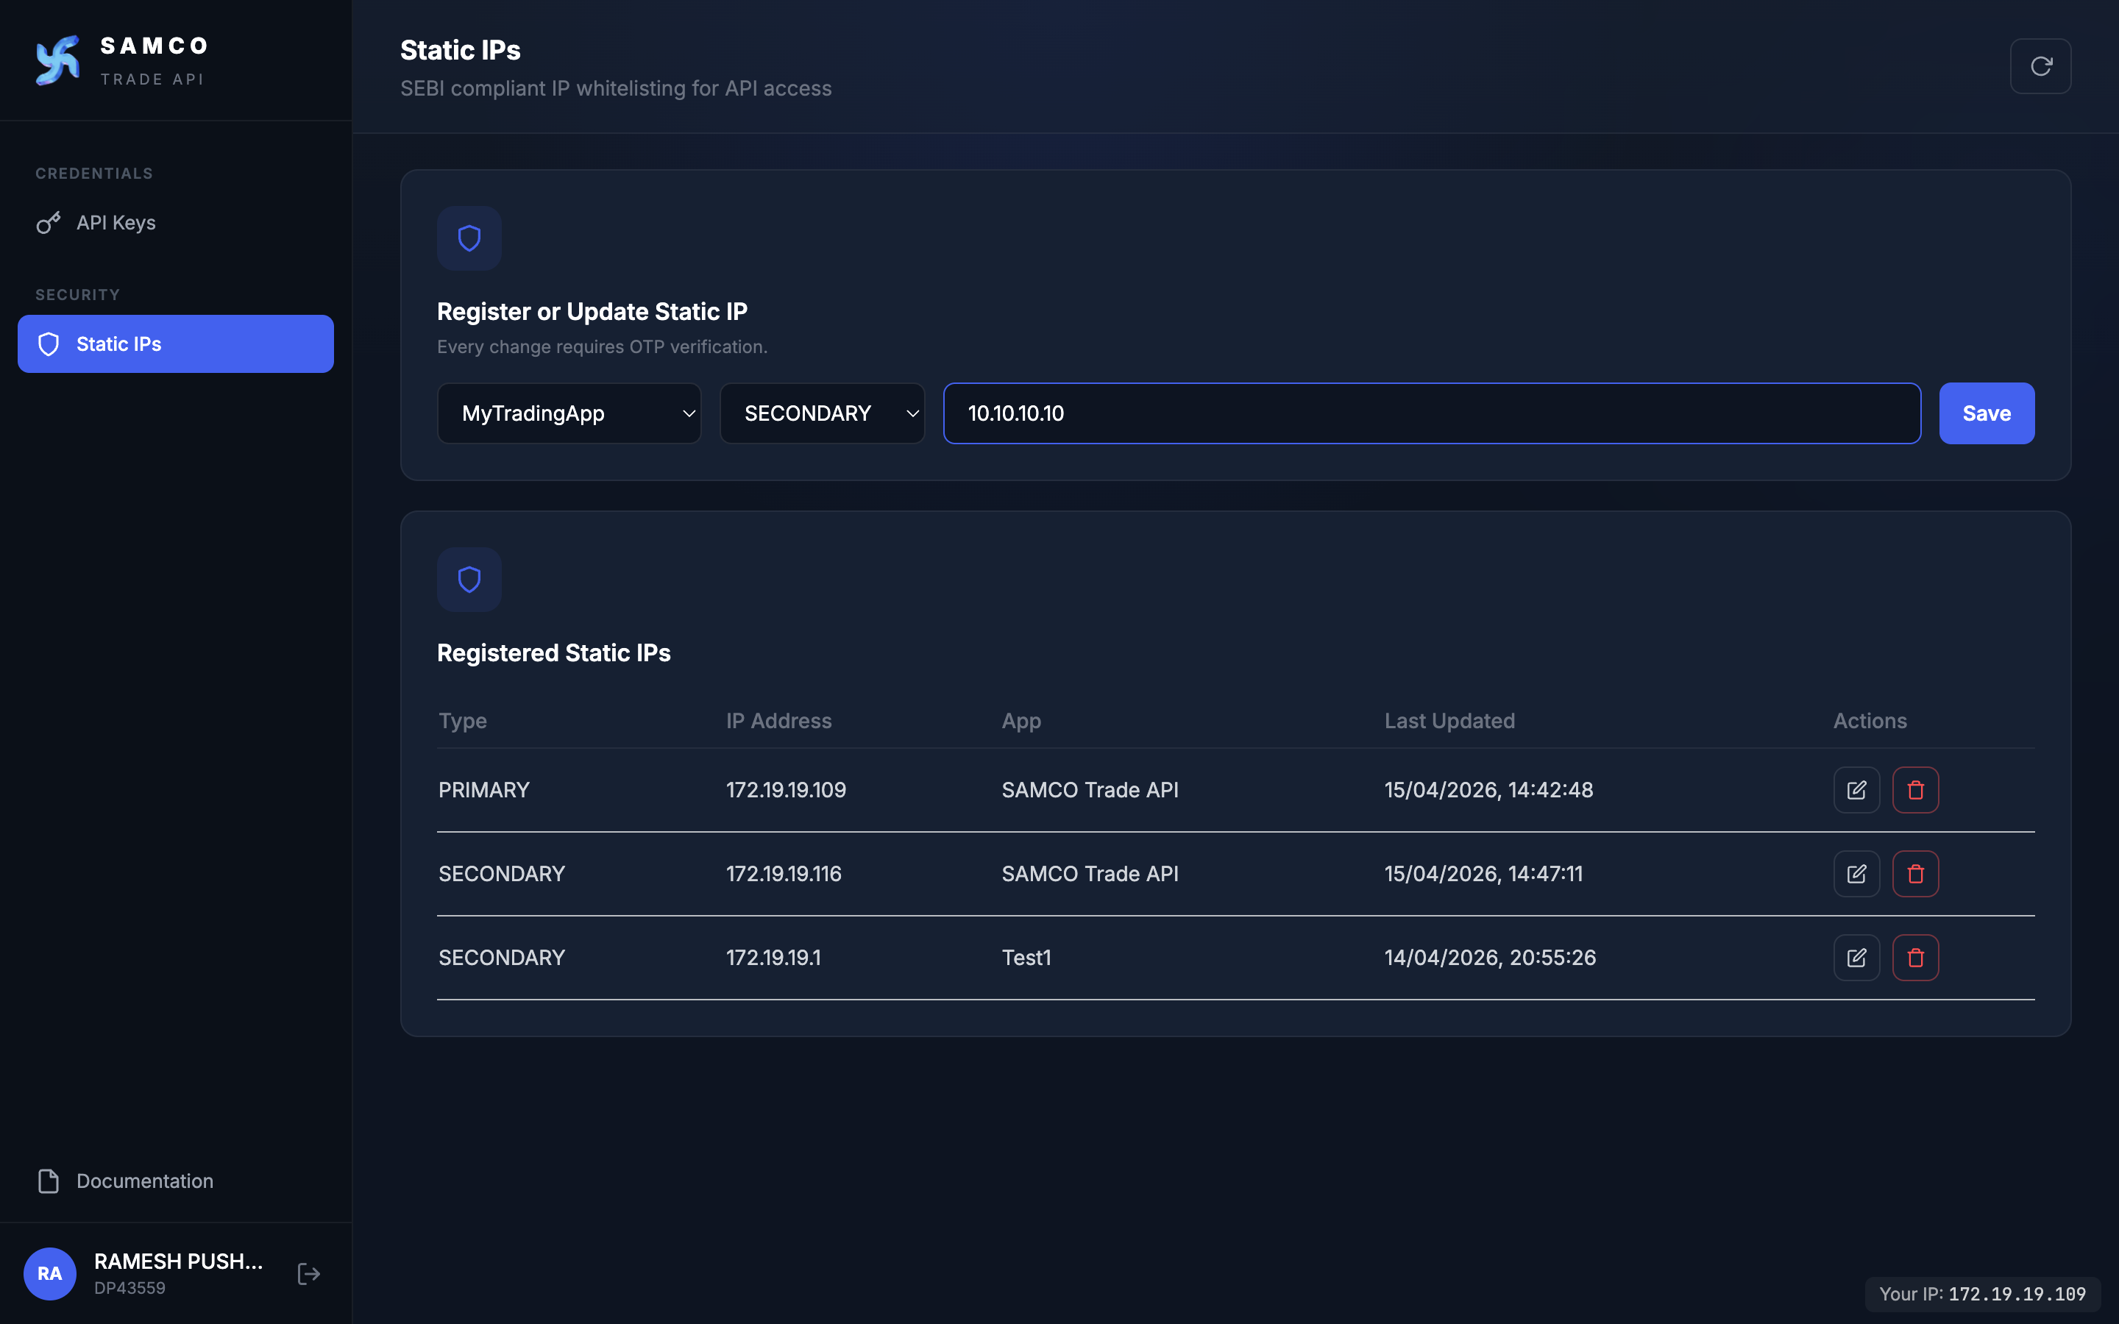Click the IP Address column header
Image resolution: width=2119 pixels, height=1324 pixels.
[x=778, y=721]
